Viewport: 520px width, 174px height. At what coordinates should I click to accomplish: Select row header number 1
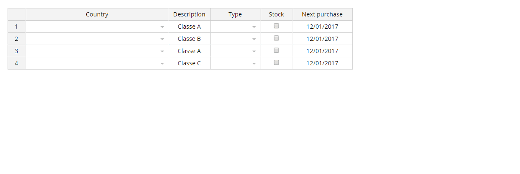click(17, 27)
